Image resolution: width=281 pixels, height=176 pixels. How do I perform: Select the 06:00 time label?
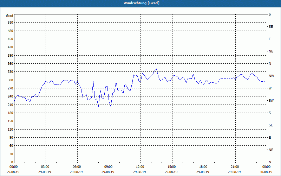[77, 167]
